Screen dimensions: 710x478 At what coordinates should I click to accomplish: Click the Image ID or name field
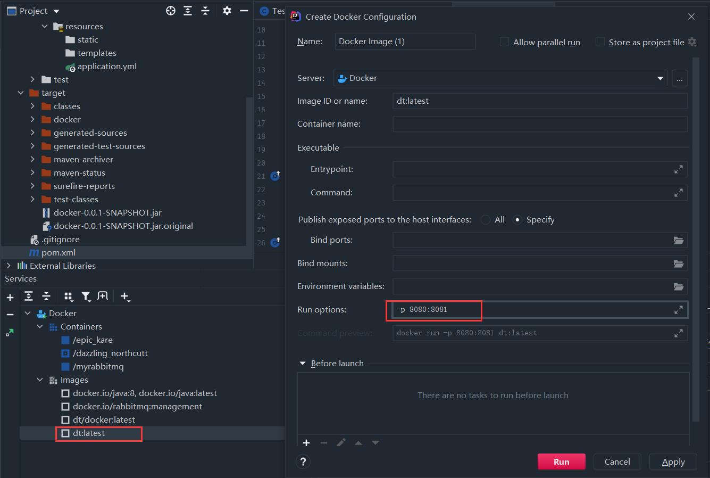click(x=540, y=101)
